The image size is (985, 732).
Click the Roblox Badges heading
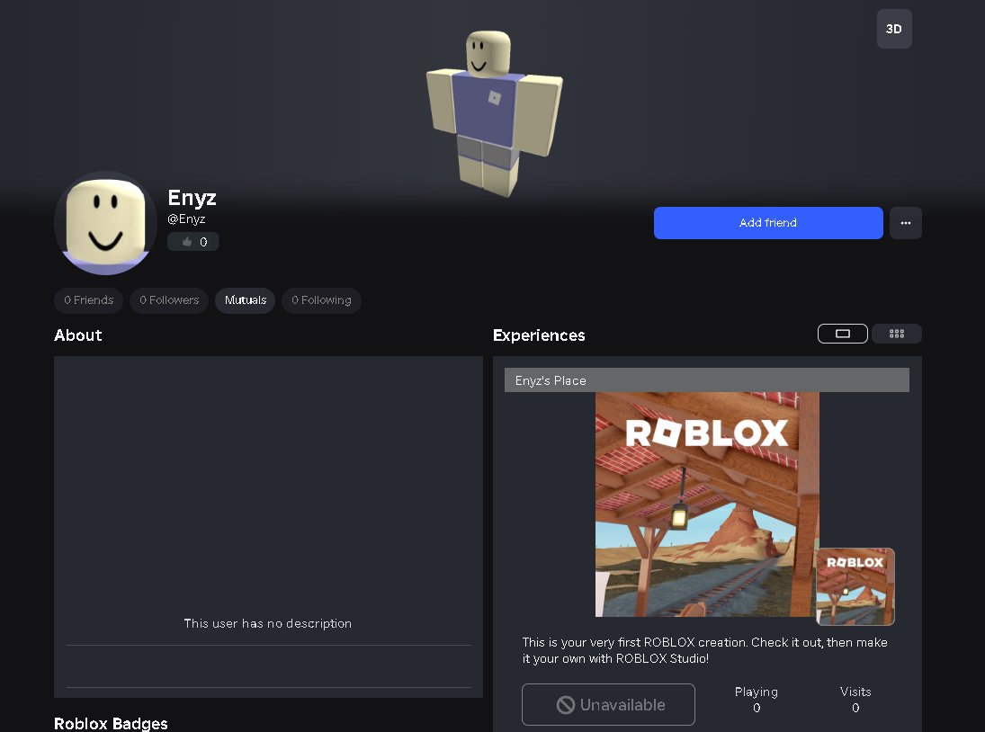111,723
